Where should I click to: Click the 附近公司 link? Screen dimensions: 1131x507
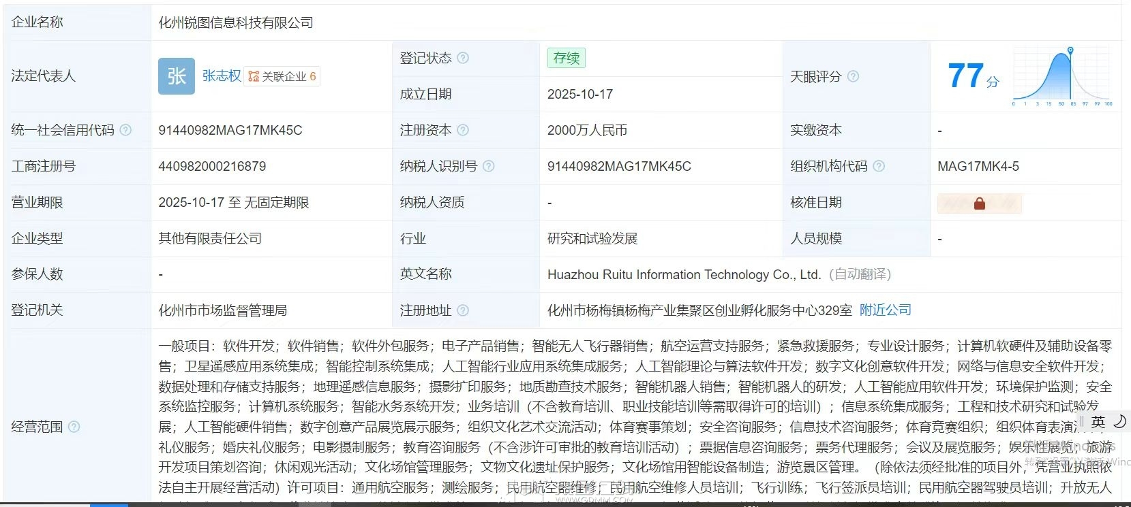click(x=885, y=310)
